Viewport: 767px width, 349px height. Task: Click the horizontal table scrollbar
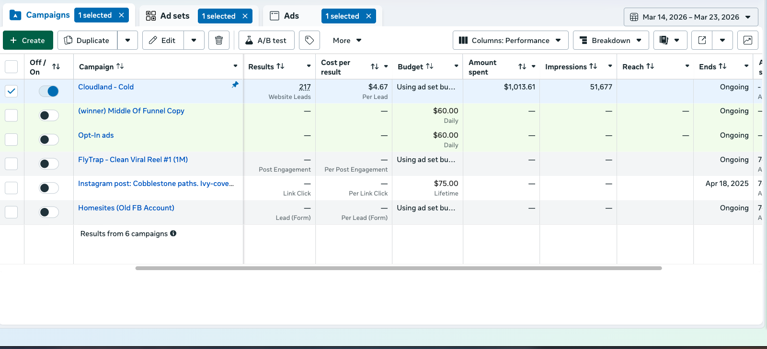pyautogui.click(x=399, y=268)
